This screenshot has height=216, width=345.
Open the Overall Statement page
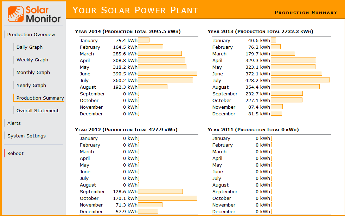(x=38, y=110)
